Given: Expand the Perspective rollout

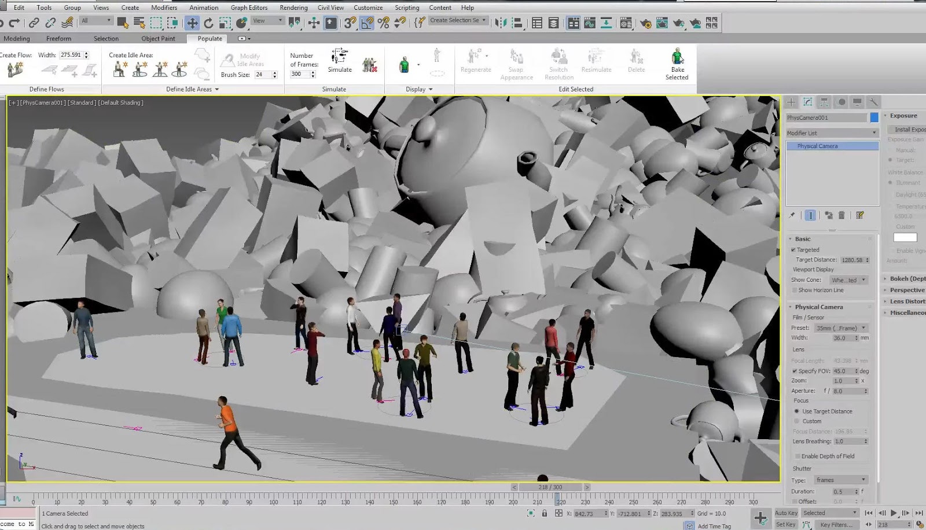Looking at the screenshot, I should point(905,290).
